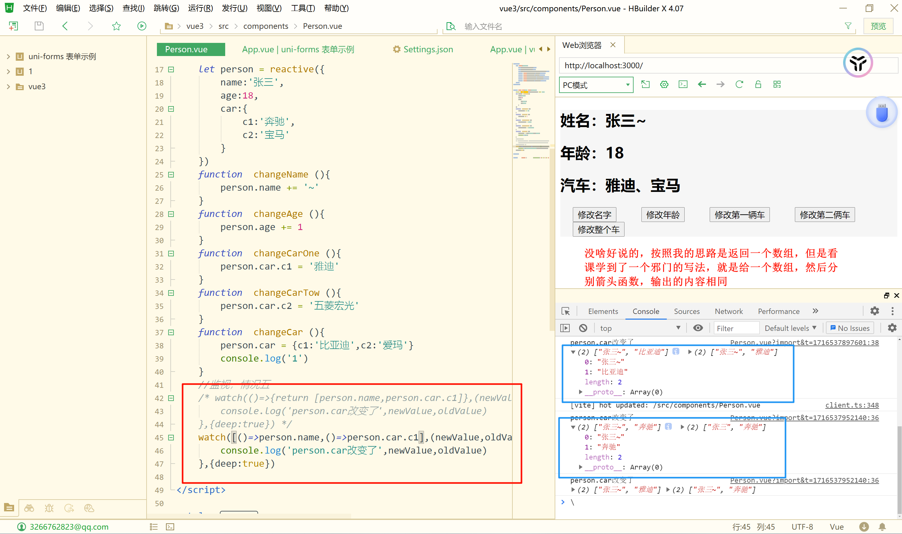The height and width of the screenshot is (534, 902).
Task: Expand the vue3 project folder
Action: [x=8, y=87]
